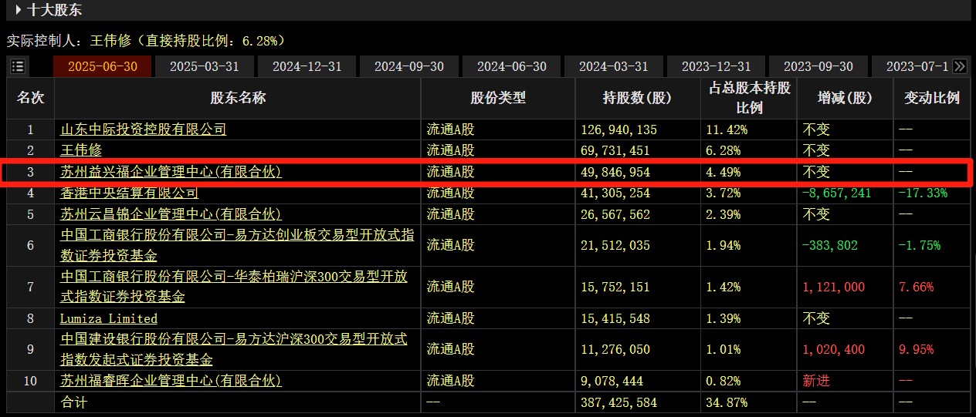Switch to the 2025-03-31 tab
The height and width of the screenshot is (417, 976).
pyautogui.click(x=205, y=66)
